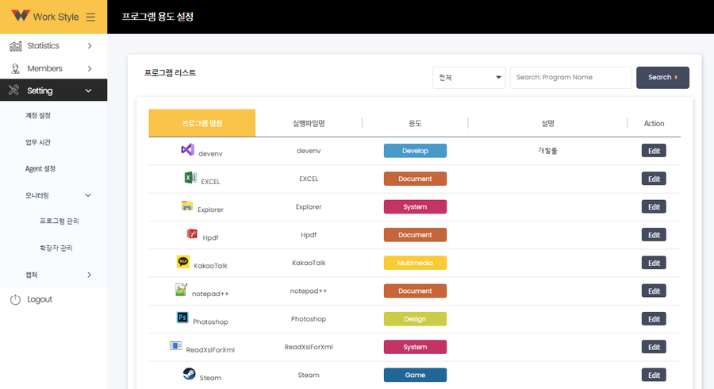Click the Develop tag for devenv
The width and height of the screenshot is (714, 389).
point(415,151)
